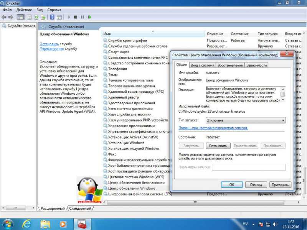Screen dimensions: 307x230
Task: Open the Help toolbar icon
Action: pos(52,17)
